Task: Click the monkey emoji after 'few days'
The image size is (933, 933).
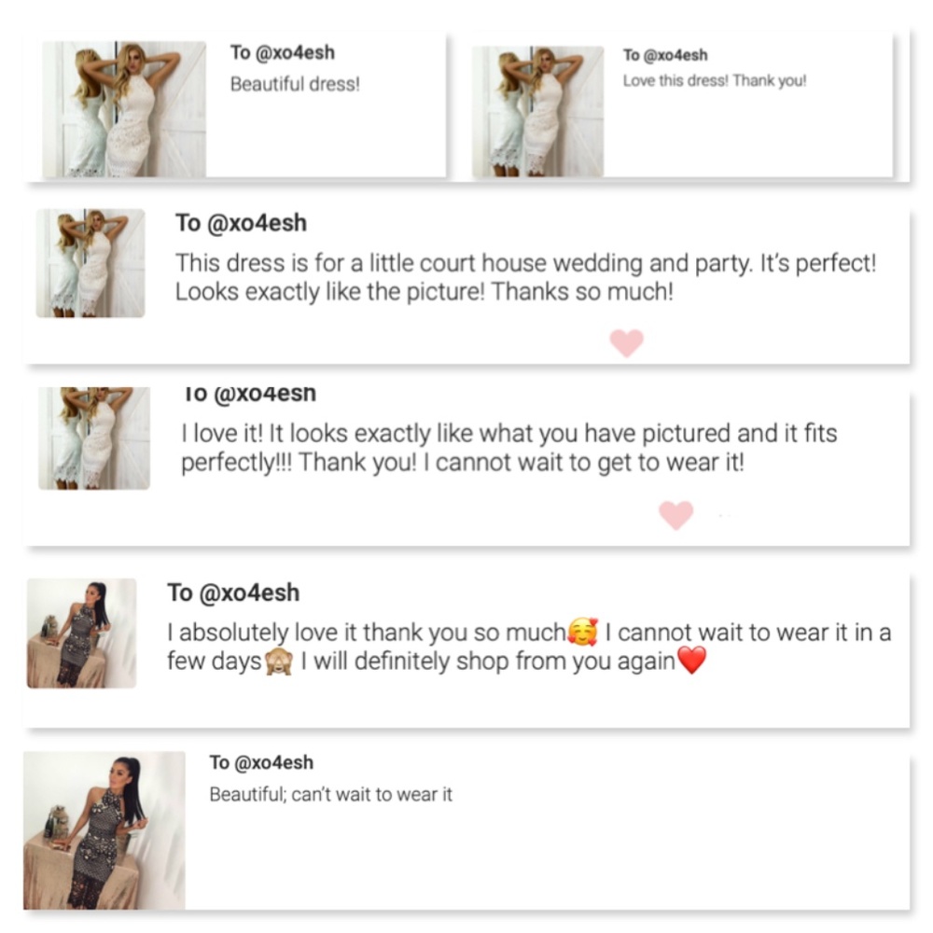Action: (278, 661)
